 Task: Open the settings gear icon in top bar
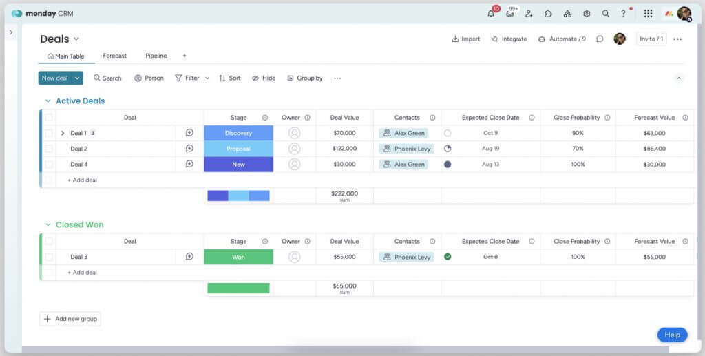point(587,14)
